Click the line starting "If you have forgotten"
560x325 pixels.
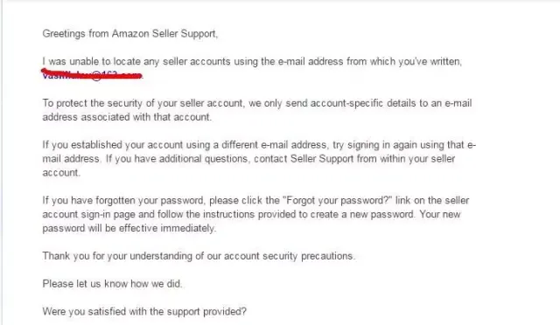[255, 200]
